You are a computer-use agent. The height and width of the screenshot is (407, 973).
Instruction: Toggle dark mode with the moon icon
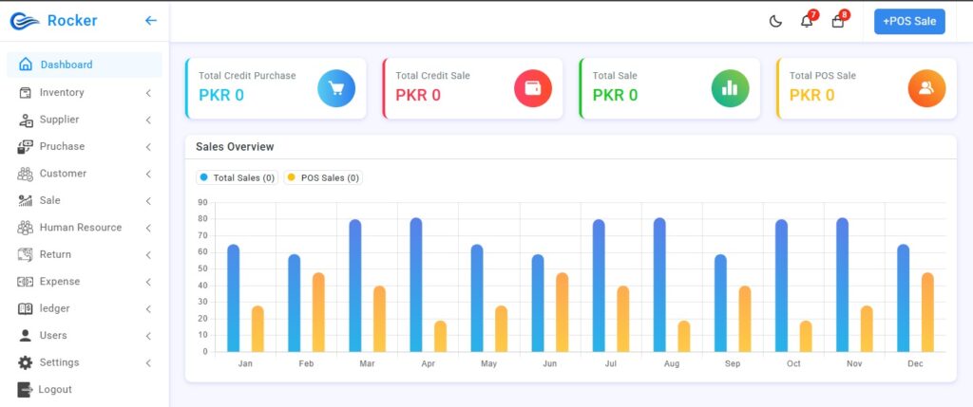point(775,22)
